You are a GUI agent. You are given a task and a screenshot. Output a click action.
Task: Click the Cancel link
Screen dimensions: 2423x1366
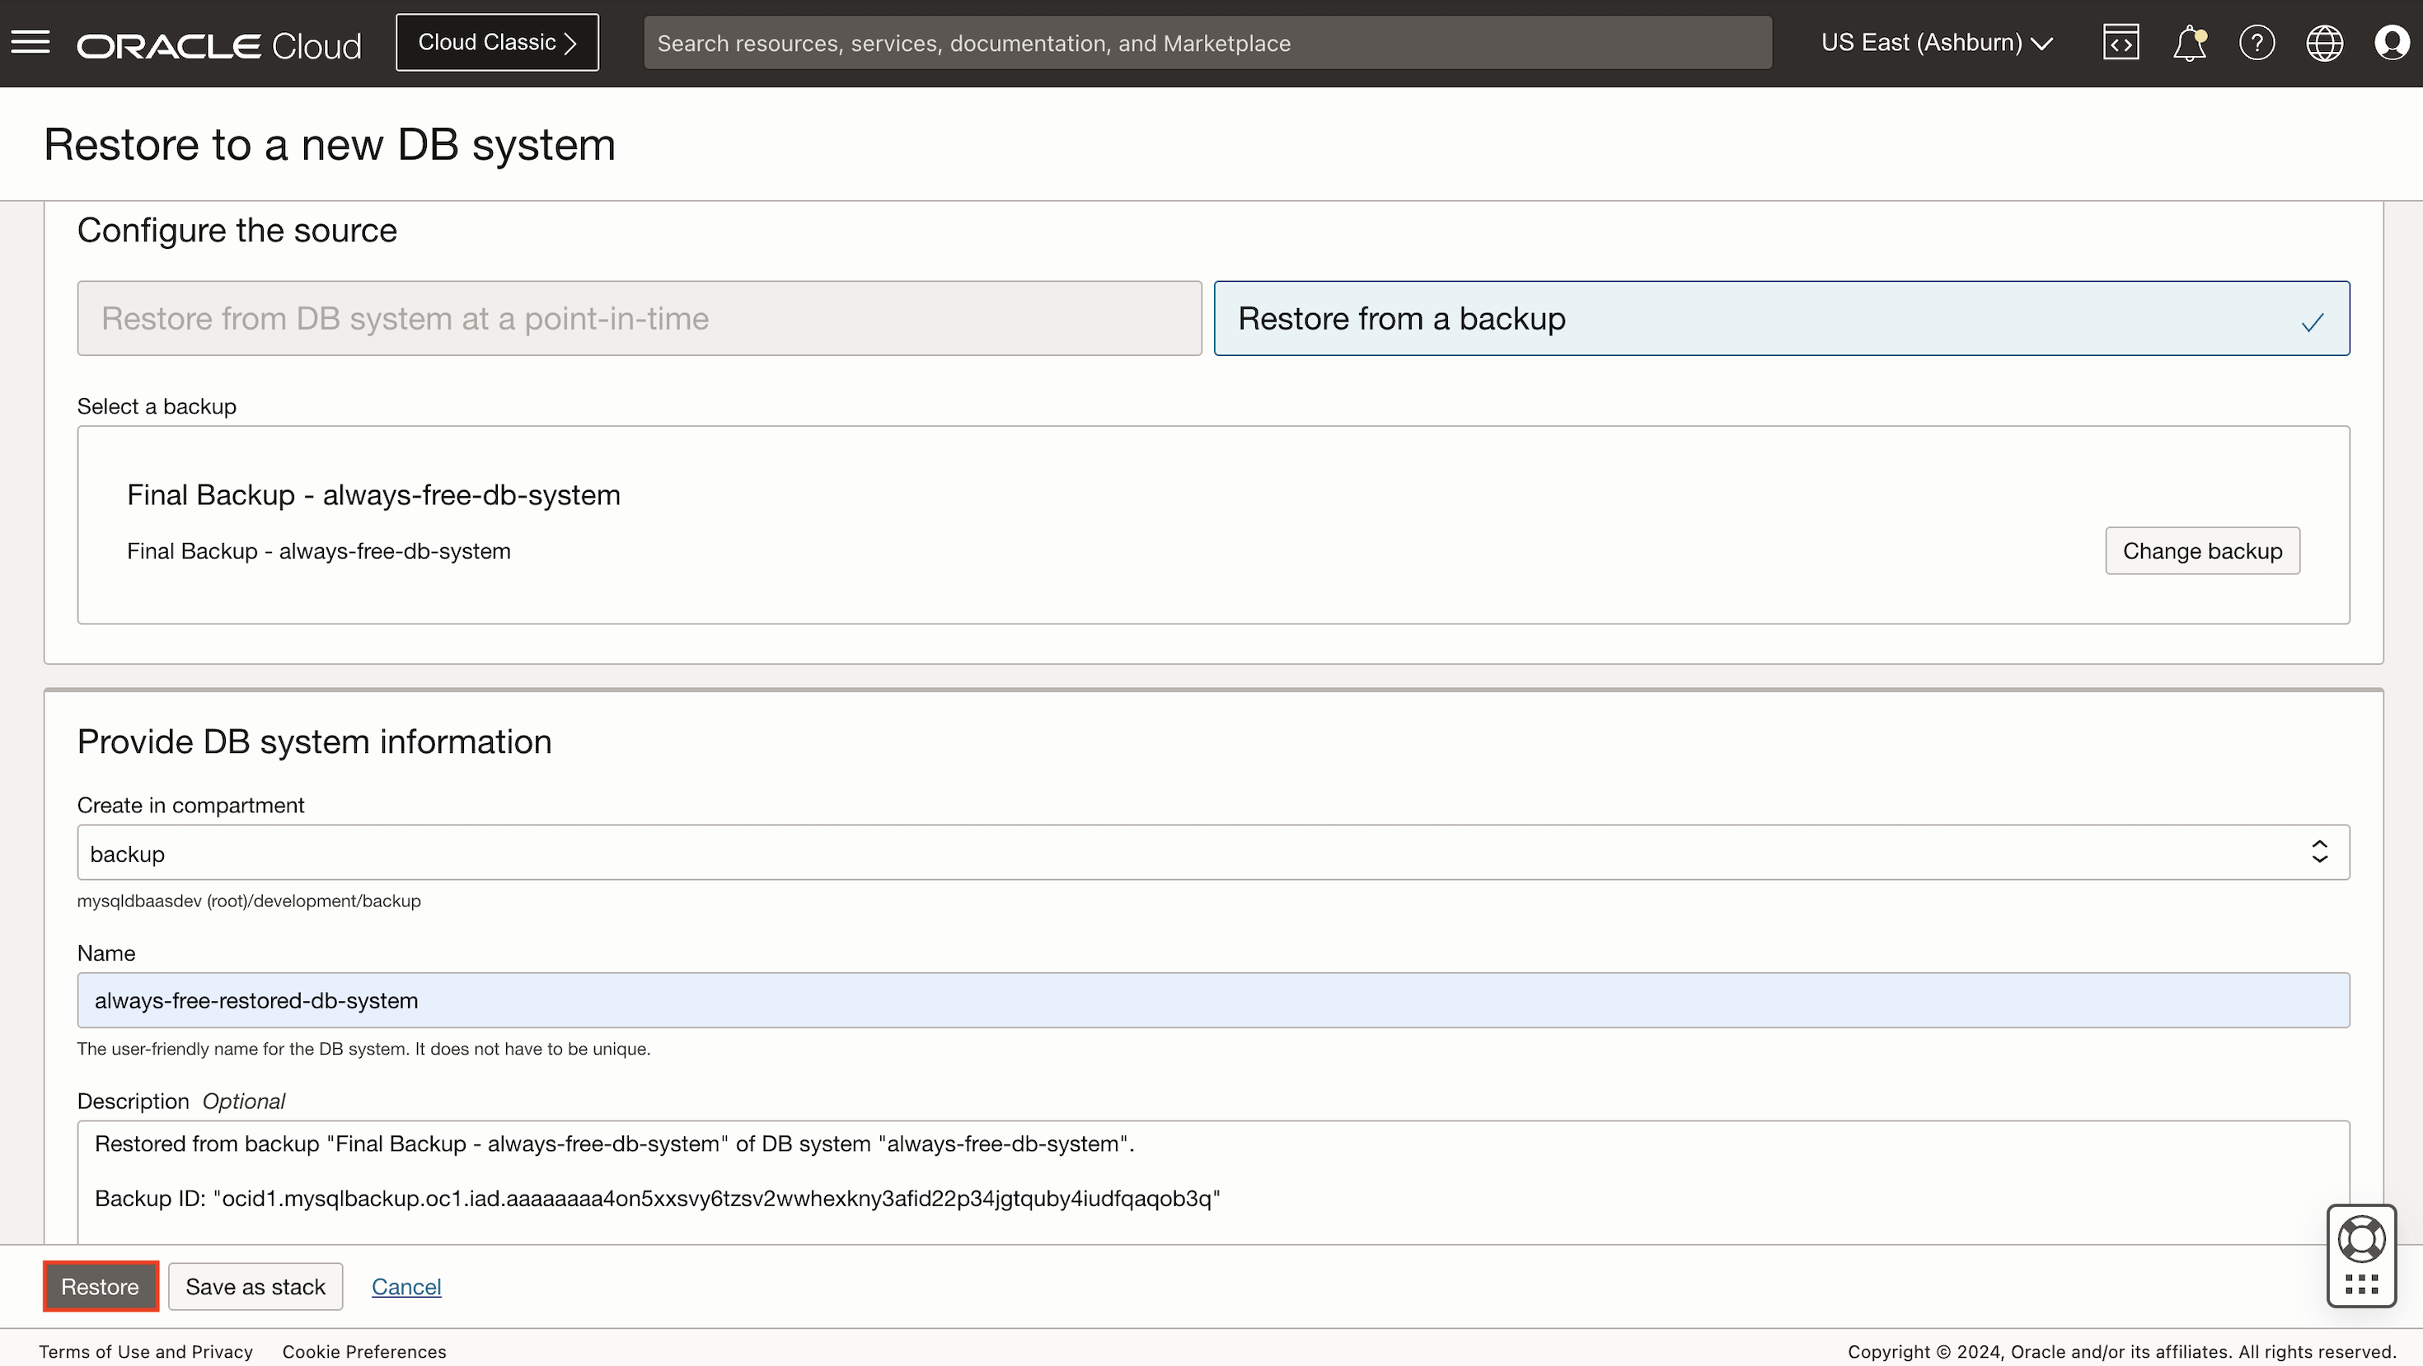(405, 1286)
